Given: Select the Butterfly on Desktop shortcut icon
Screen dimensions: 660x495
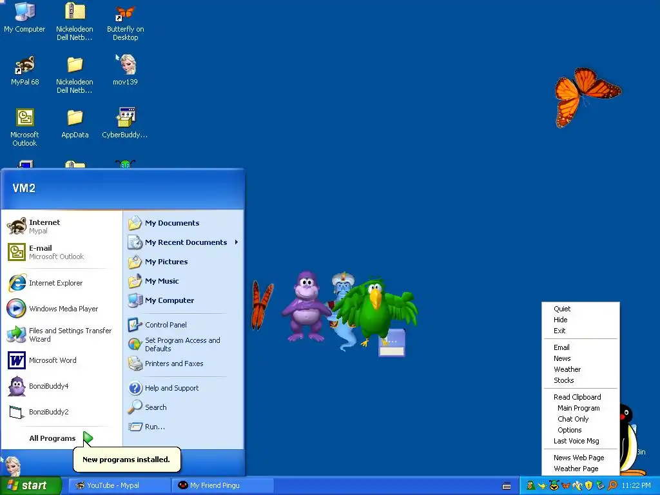Looking at the screenshot, I should [x=125, y=21].
